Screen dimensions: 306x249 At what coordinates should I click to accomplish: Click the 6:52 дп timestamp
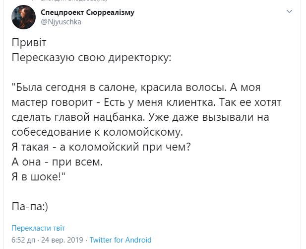pyautogui.click(x=23, y=240)
